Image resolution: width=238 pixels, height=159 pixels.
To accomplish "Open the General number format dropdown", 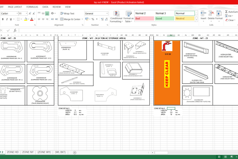I will pos(107,13).
